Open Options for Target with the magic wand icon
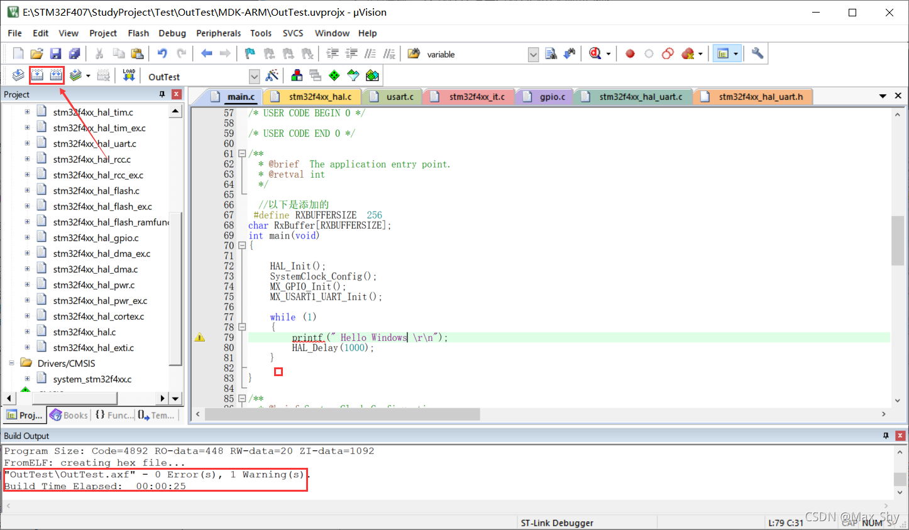The width and height of the screenshot is (909, 530). [x=272, y=76]
